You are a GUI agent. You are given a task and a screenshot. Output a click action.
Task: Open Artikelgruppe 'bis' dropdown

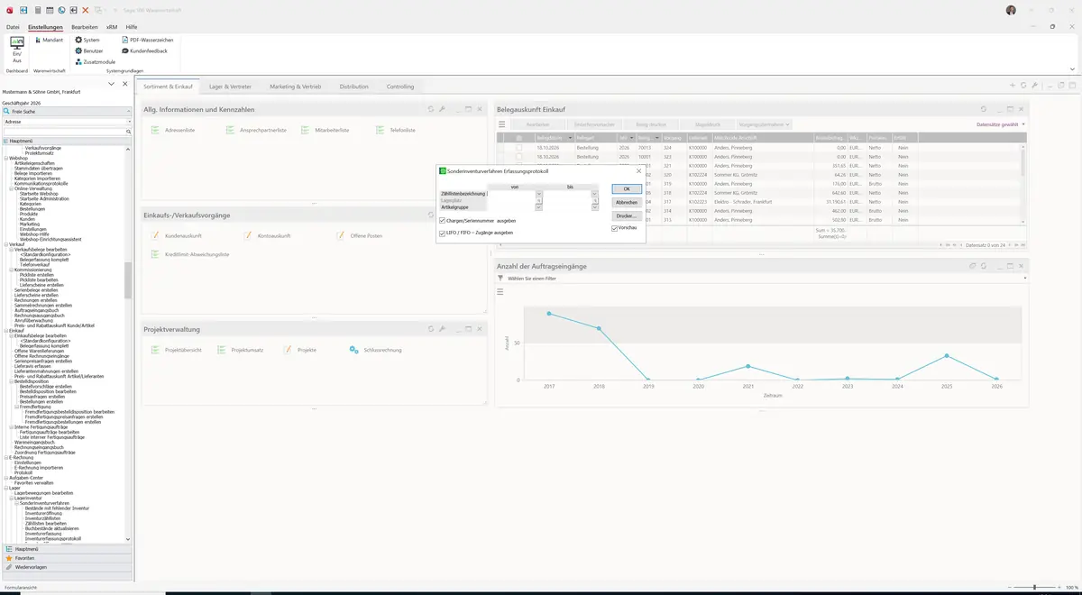click(595, 207)
